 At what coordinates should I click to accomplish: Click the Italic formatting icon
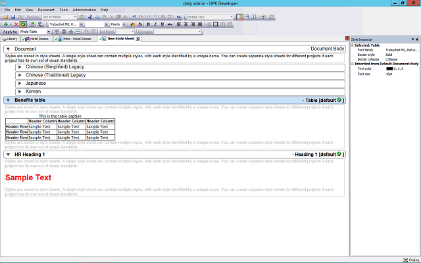click(x=156, y=24)
